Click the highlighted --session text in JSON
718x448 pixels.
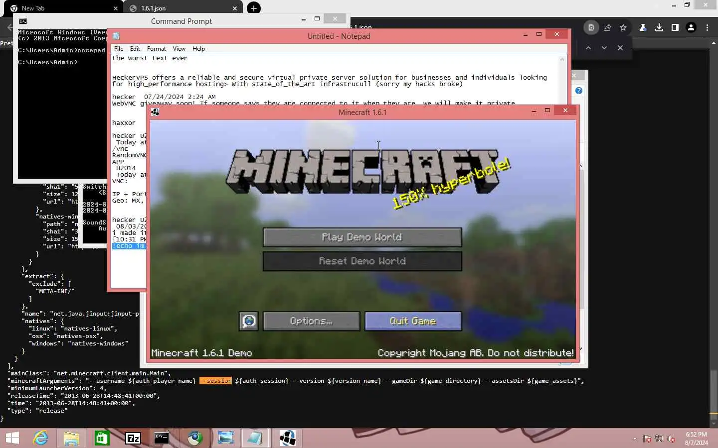click(x=215, y=381)
